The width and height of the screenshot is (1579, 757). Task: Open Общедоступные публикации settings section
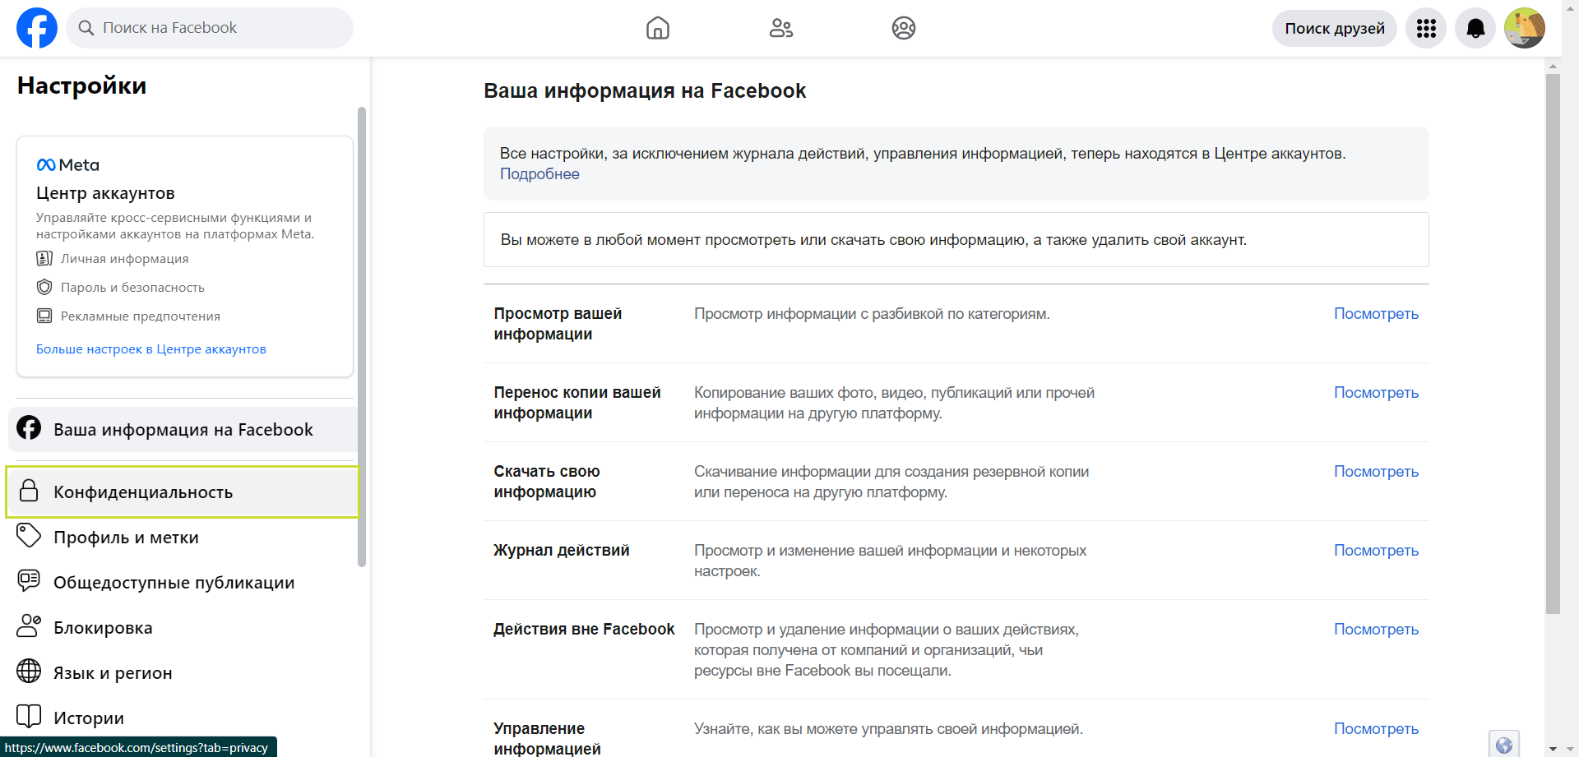coord(174,583)
